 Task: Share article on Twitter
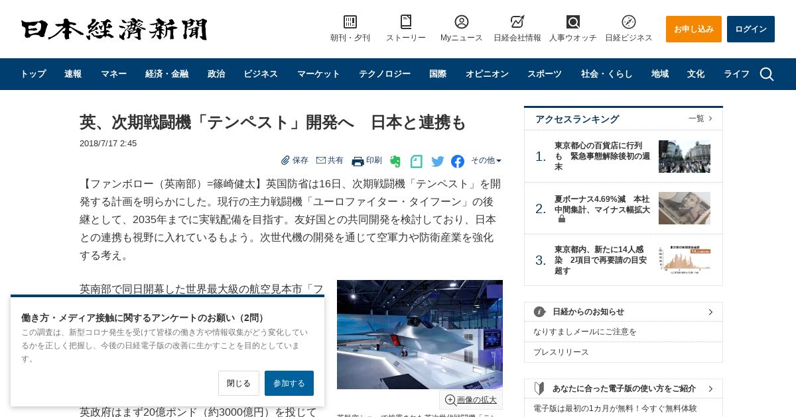pos(438,161)
